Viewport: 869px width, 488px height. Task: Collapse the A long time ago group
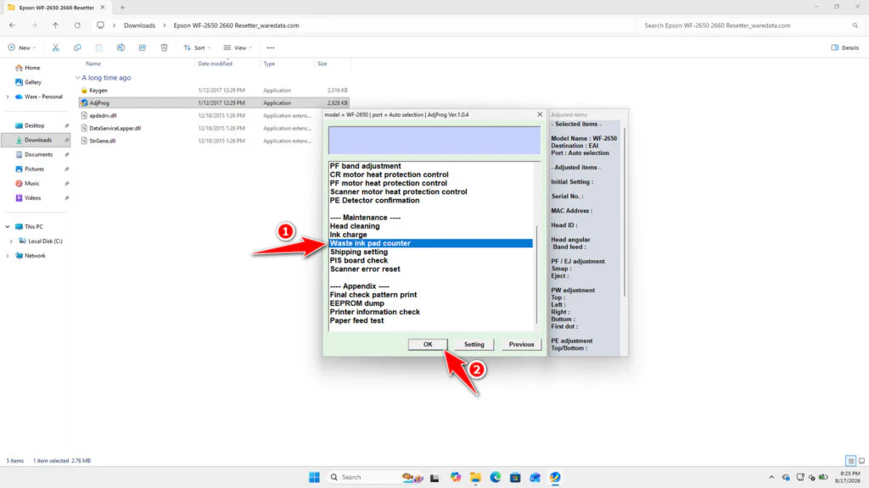coord(77,78)
